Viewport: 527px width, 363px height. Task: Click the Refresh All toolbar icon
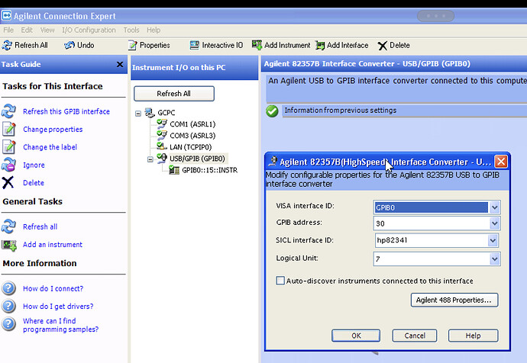coord(7,45)
